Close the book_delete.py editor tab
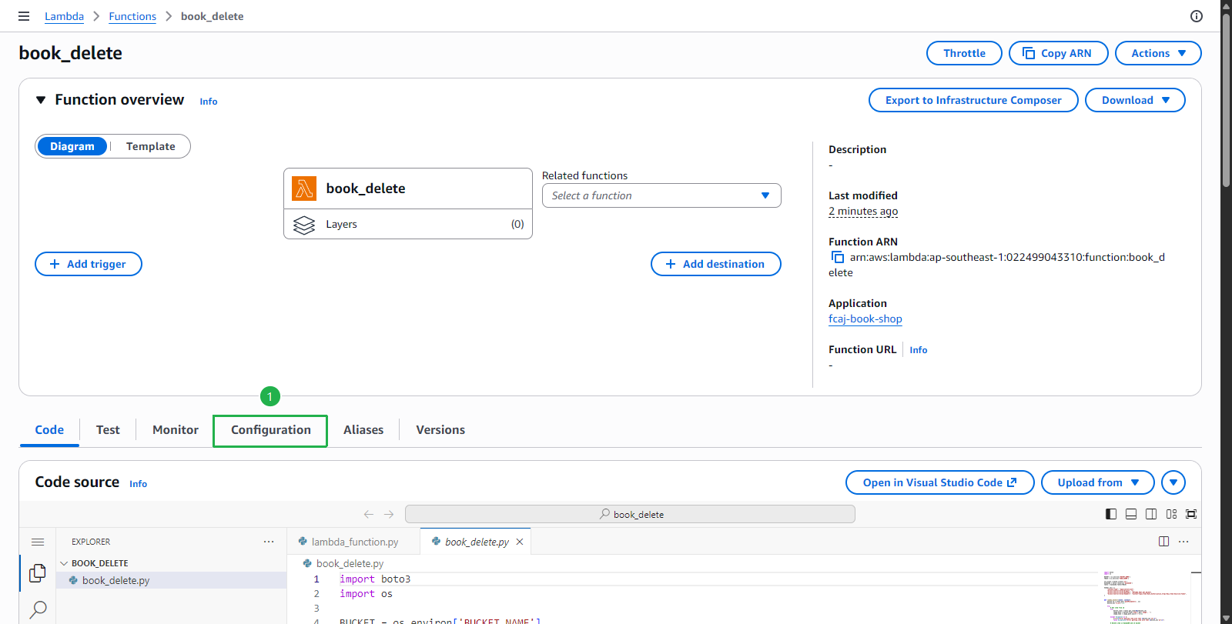Image resolution: width=1232 pixels, height=624 pixels. click(x=520, y=542)
